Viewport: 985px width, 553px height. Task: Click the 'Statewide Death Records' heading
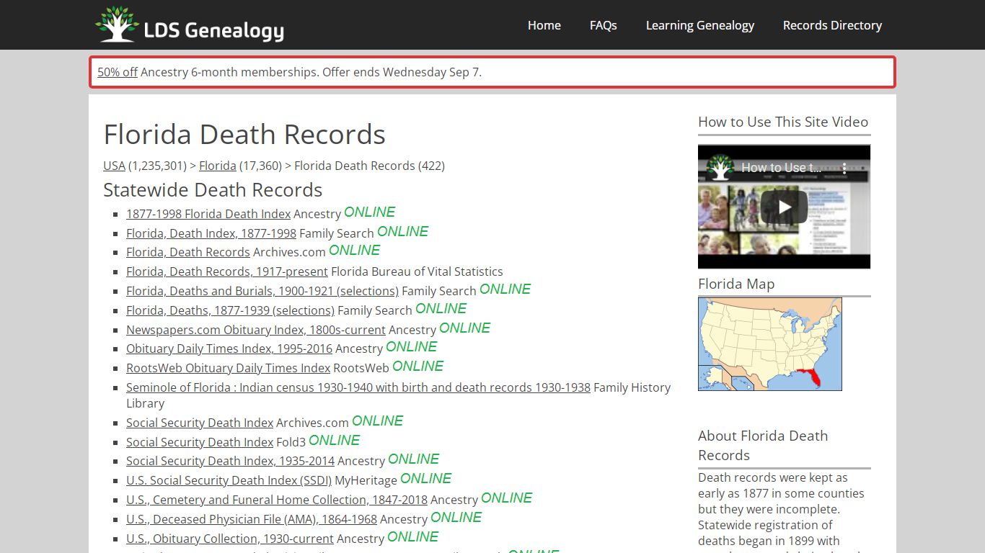pyautogui.click(x=213, y=190)
